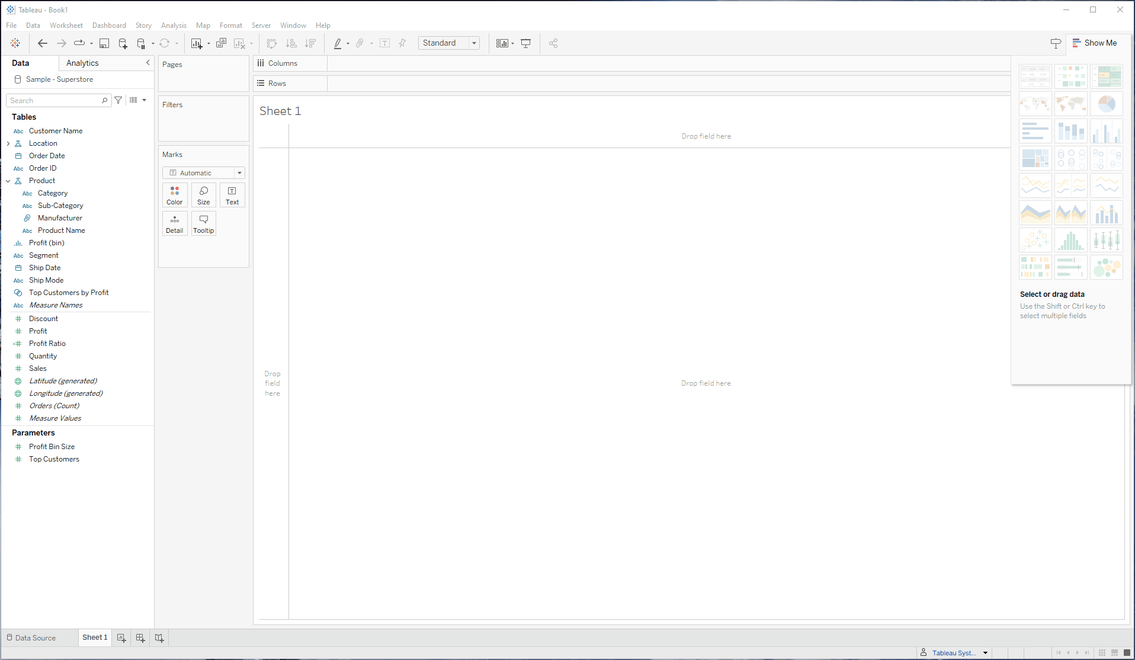
Task: Switch to the Analytics tab
Action: (82, 63)
